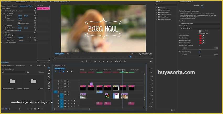The image size is (223, 114).
Task: Click the Bottom-Text Inner red swatch
Action: 200,40
